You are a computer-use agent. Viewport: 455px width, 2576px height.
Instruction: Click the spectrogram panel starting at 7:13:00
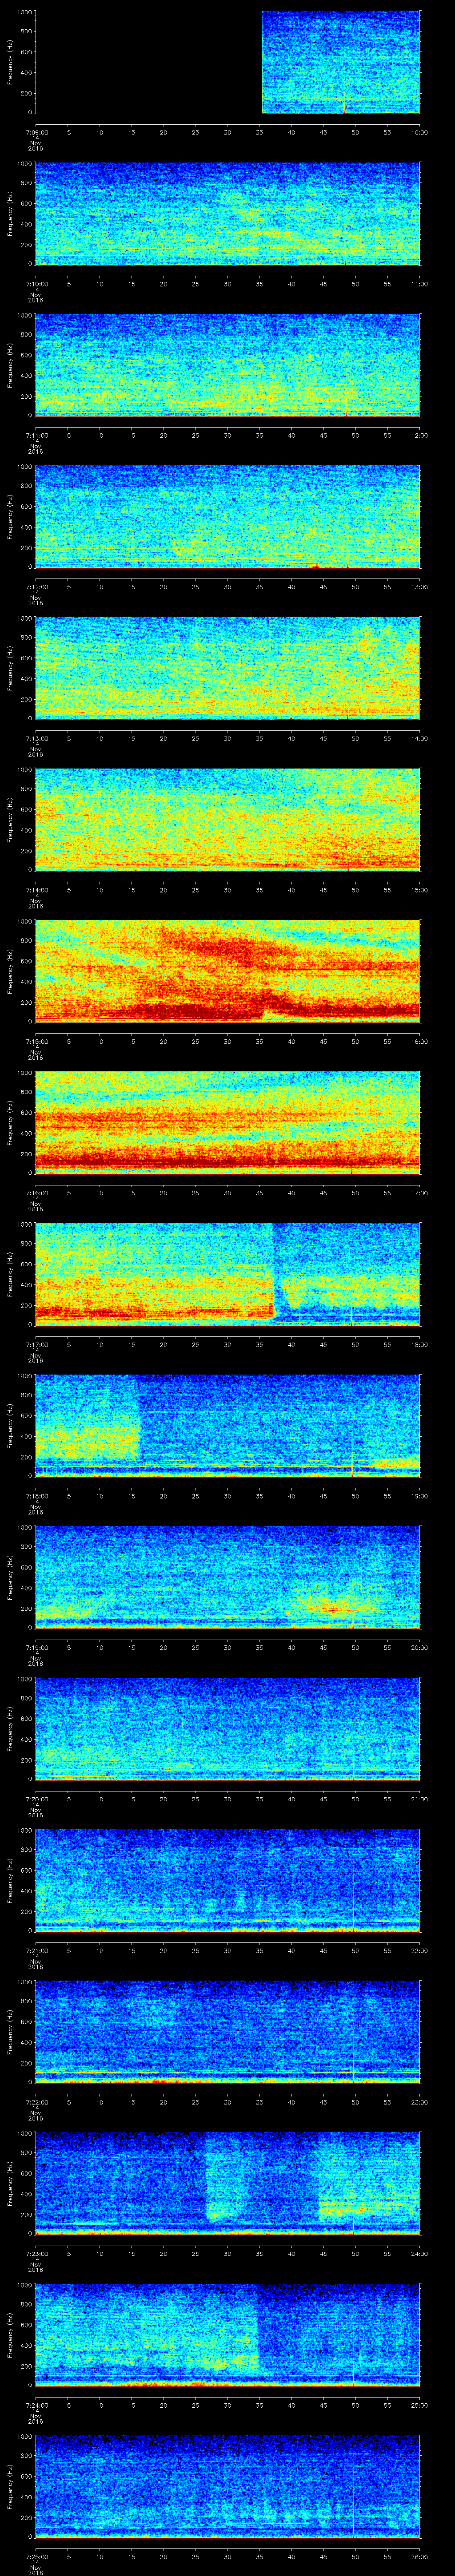(x=228, y=668)
